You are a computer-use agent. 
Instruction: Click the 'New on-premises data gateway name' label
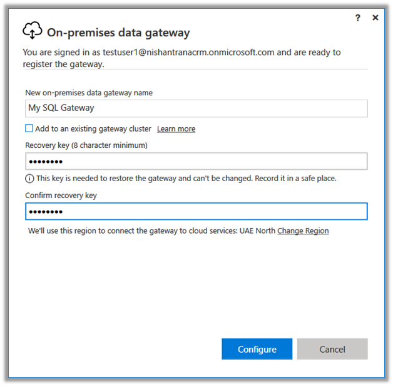89,93
